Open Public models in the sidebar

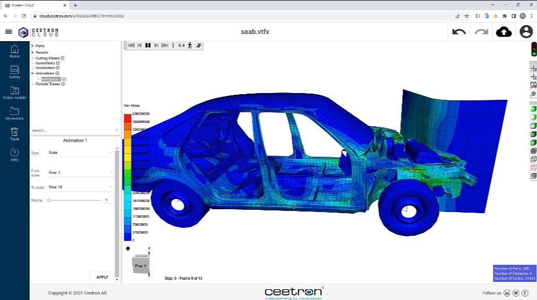click(x=14, y=92)
